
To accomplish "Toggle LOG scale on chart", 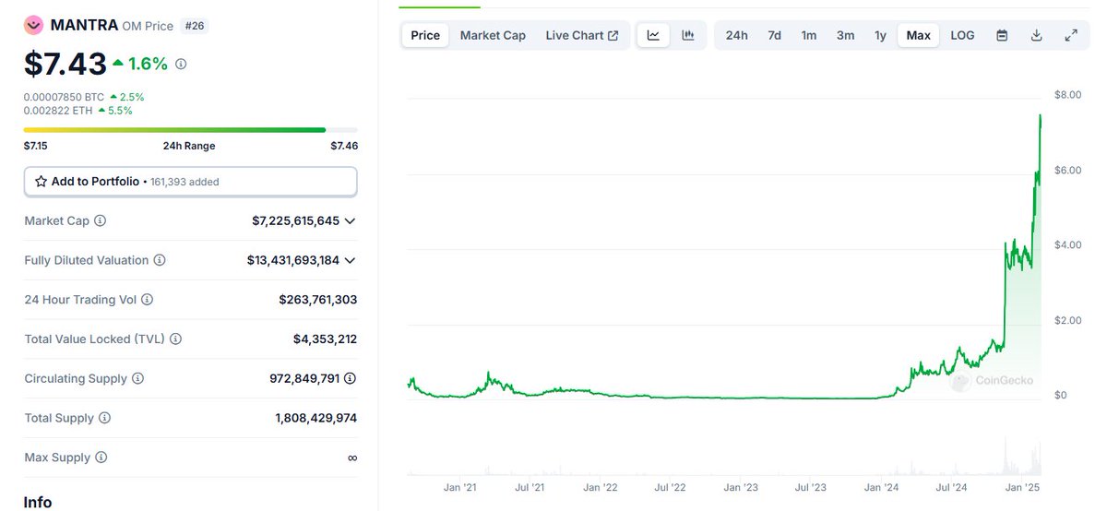I will pos(962,35).
